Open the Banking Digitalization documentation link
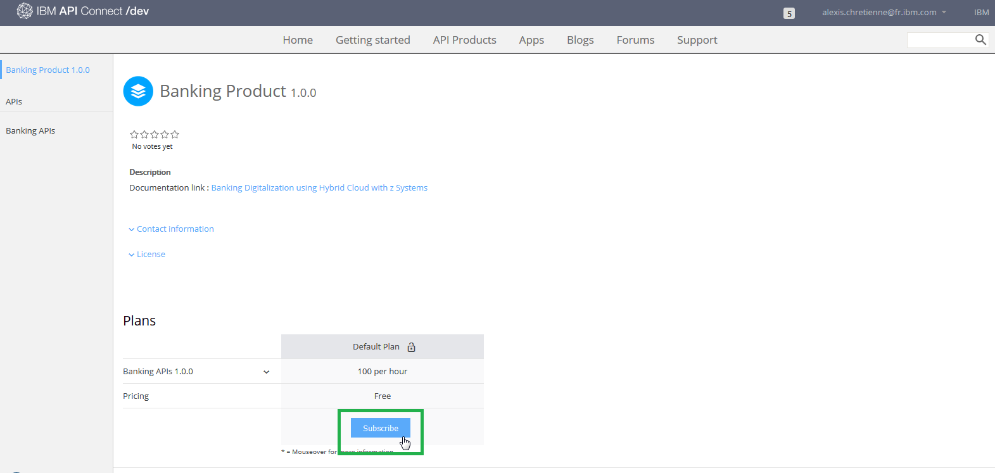The width and height of the screenshot is (995, 473). click(319, 187)
